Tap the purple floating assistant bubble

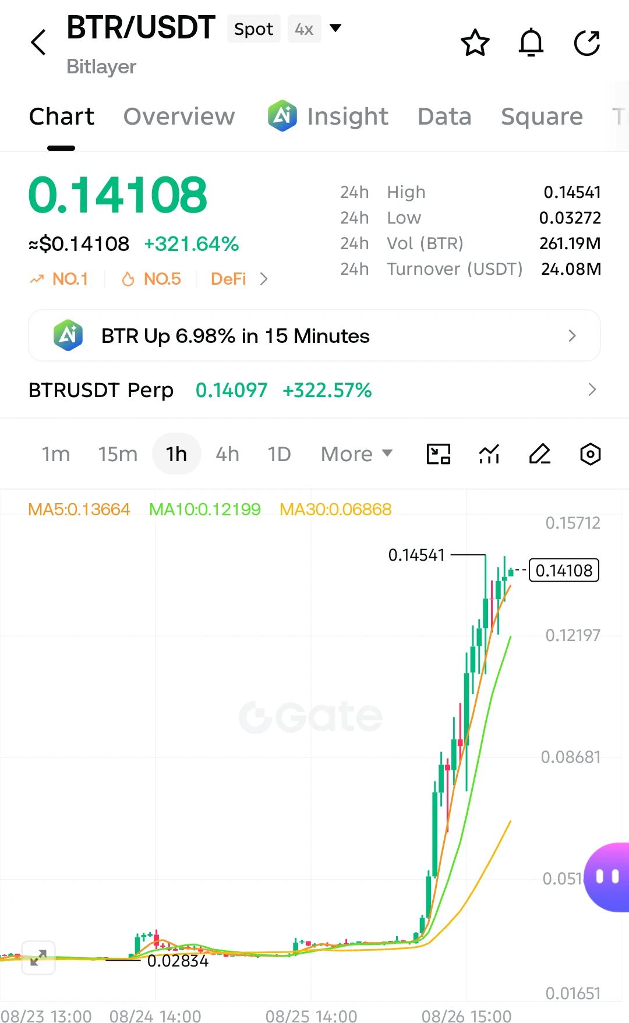pyautogui.click(x=607, y=877)
